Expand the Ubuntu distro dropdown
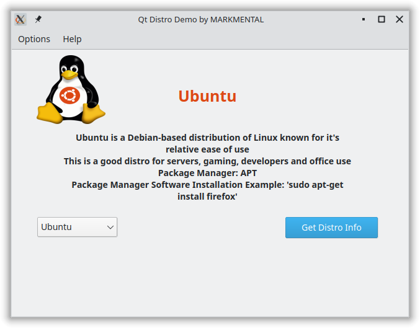 77,227
